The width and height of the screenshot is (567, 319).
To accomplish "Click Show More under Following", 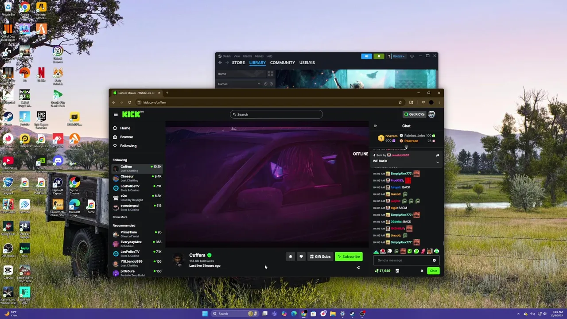I will (120, 217).
